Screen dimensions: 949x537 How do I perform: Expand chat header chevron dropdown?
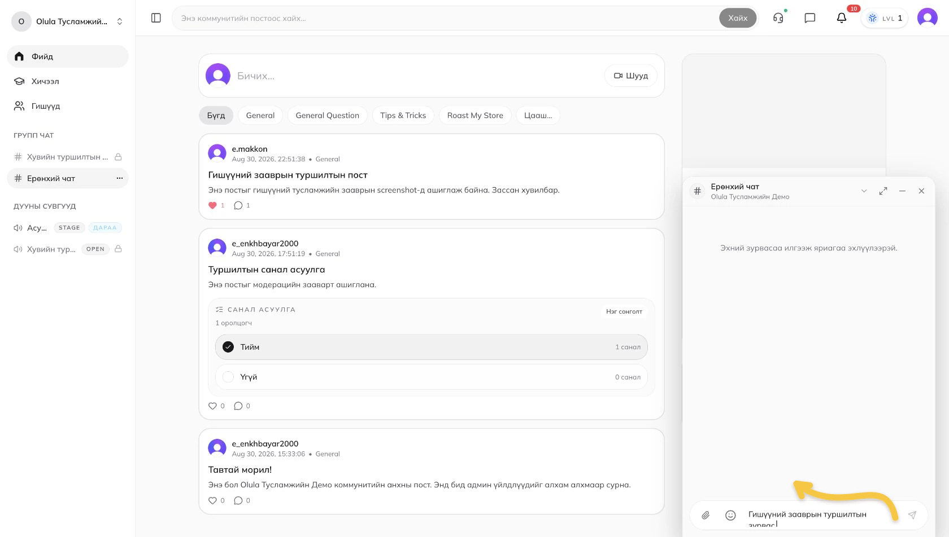864,191
